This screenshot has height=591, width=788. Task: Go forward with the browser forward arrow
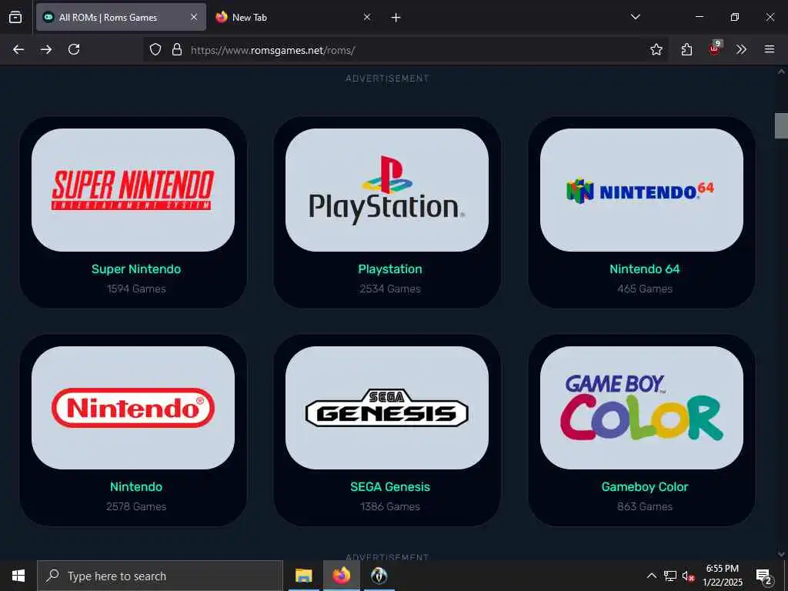[x=45, y=49]
